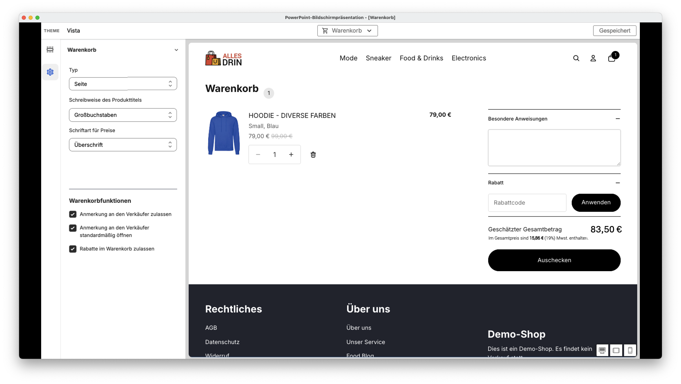This screenshot has width=681, height=384.
Task: Click the shopping bag cart icon
Action: pos(612,58)
